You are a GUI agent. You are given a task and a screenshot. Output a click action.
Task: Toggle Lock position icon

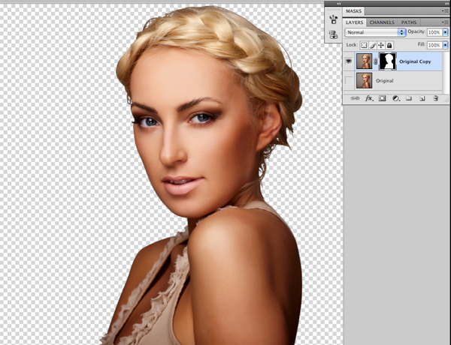point(381,45)
